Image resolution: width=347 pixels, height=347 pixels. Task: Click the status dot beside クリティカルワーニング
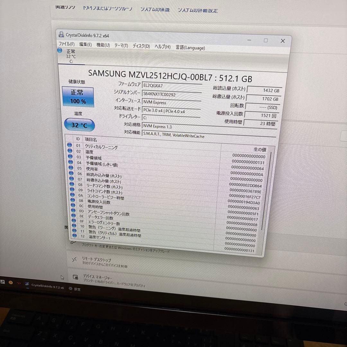coord(70,145)
